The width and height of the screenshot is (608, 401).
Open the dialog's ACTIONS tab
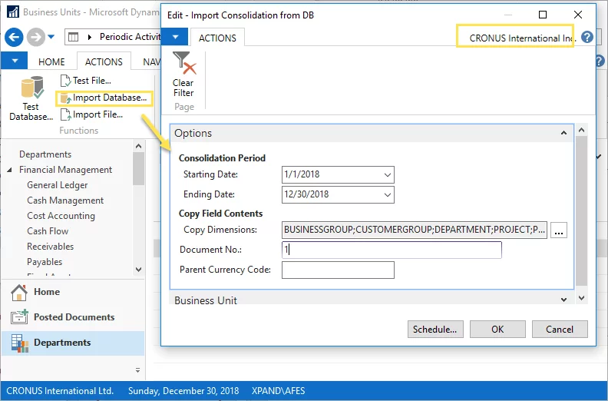(217, 37)
